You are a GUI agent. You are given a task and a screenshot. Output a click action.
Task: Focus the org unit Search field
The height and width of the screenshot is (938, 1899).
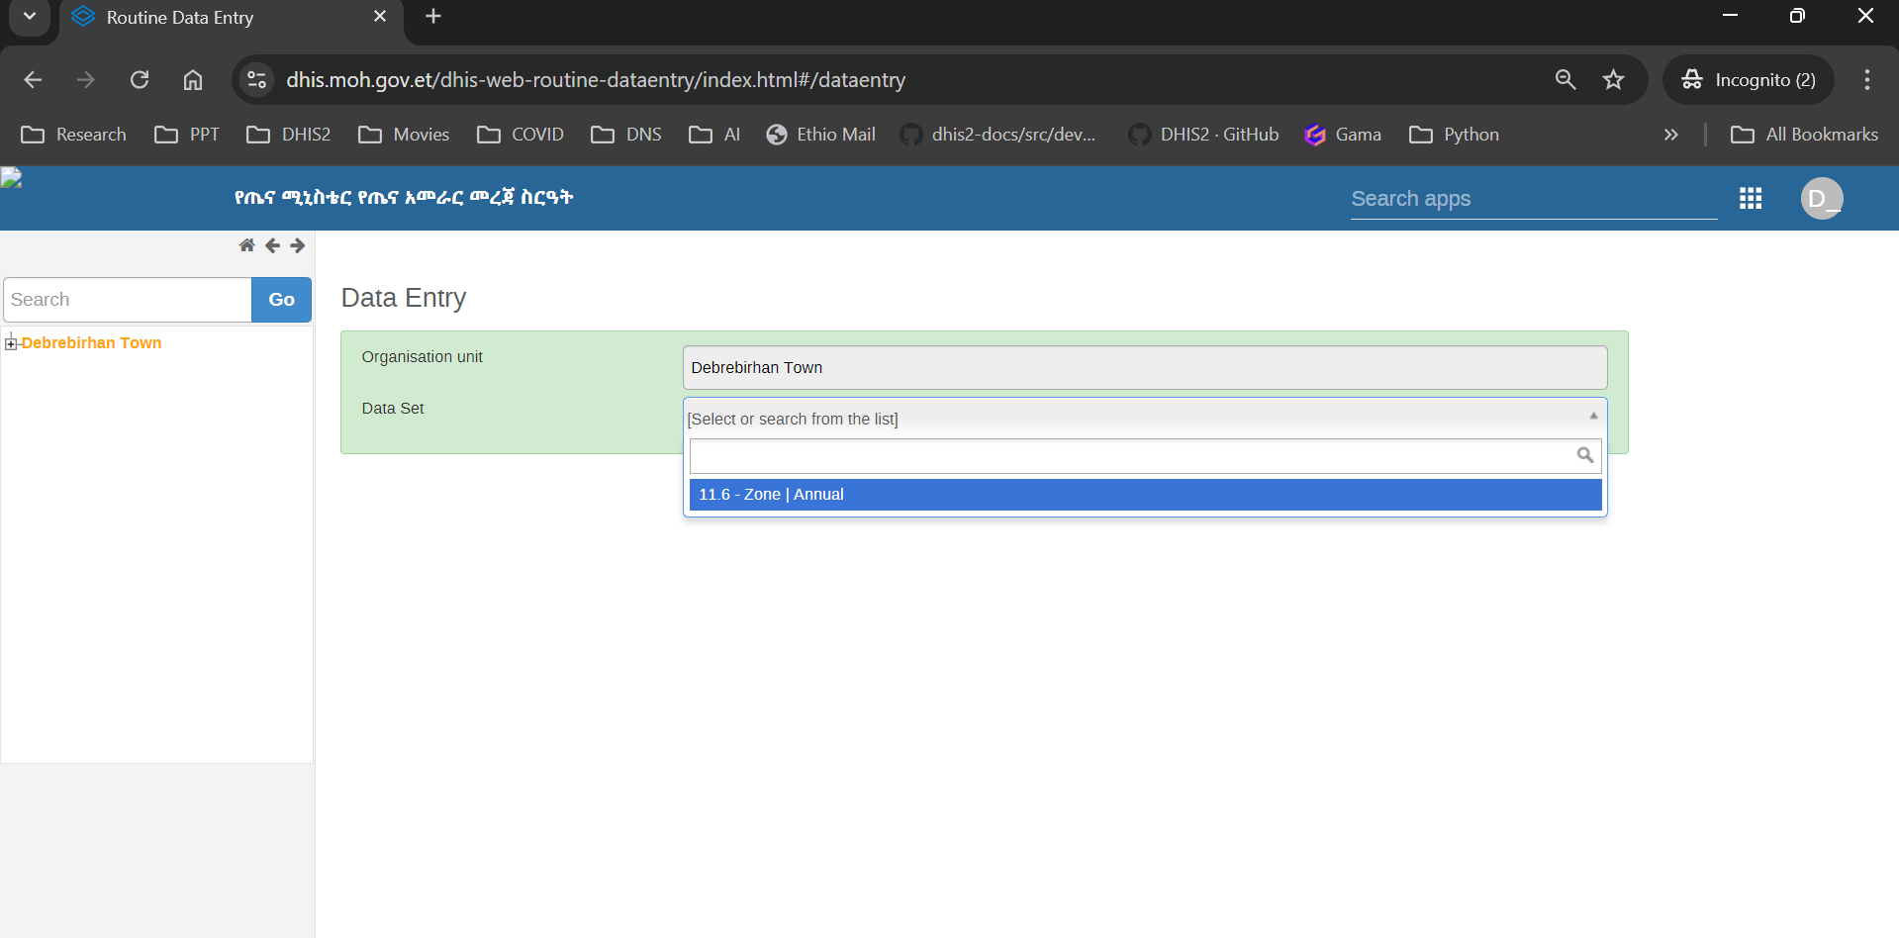pos(128,300)
